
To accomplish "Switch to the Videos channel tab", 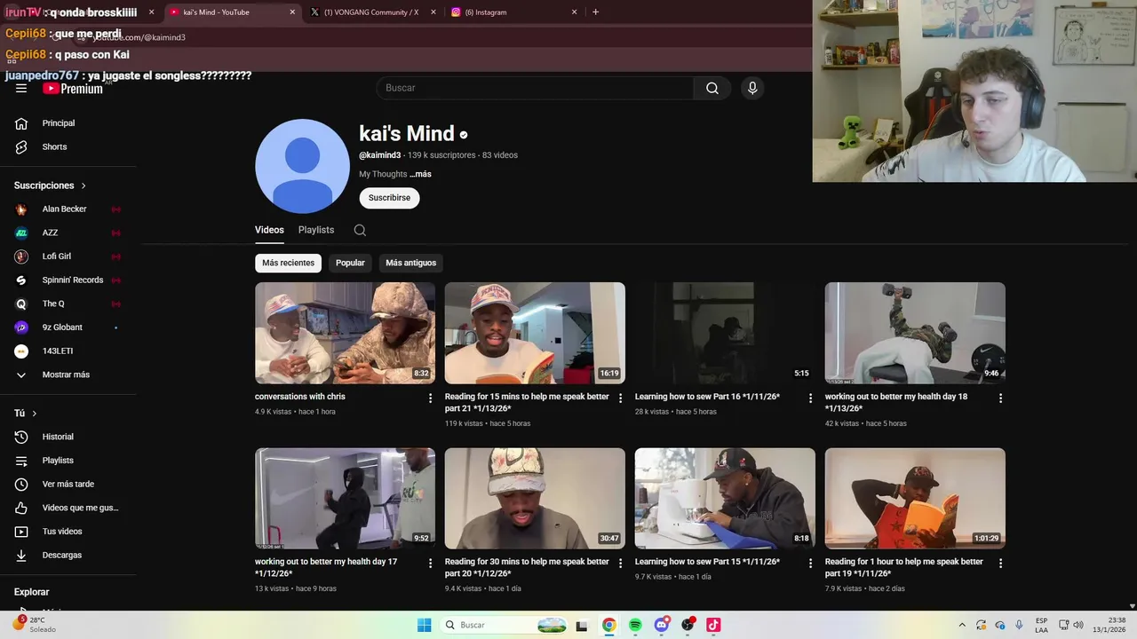I will pos(269,230).
